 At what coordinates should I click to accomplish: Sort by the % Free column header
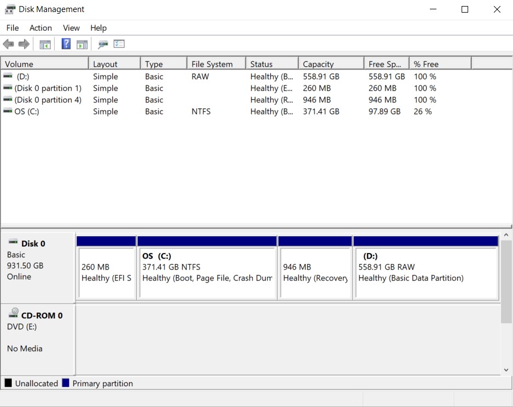(x=440, y=64)
